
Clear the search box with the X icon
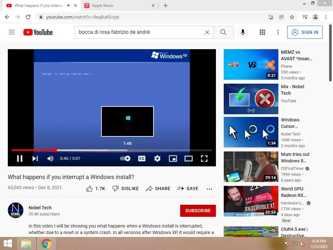pyautogui.click(x=207, y=32)
